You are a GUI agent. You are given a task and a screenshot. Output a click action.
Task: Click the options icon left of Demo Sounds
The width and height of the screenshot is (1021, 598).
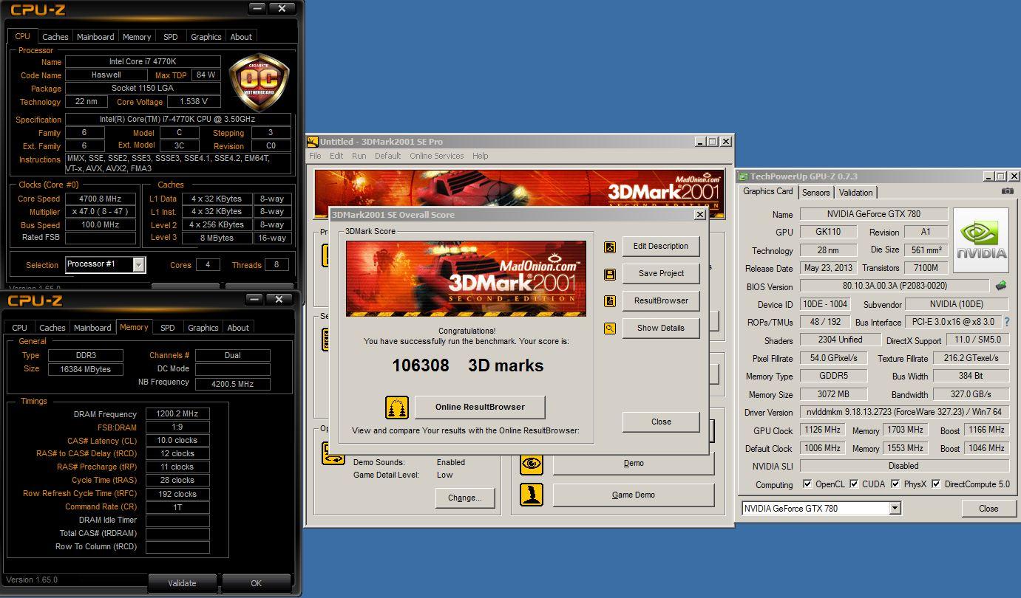pyautogui.click(x=333, y=453)
